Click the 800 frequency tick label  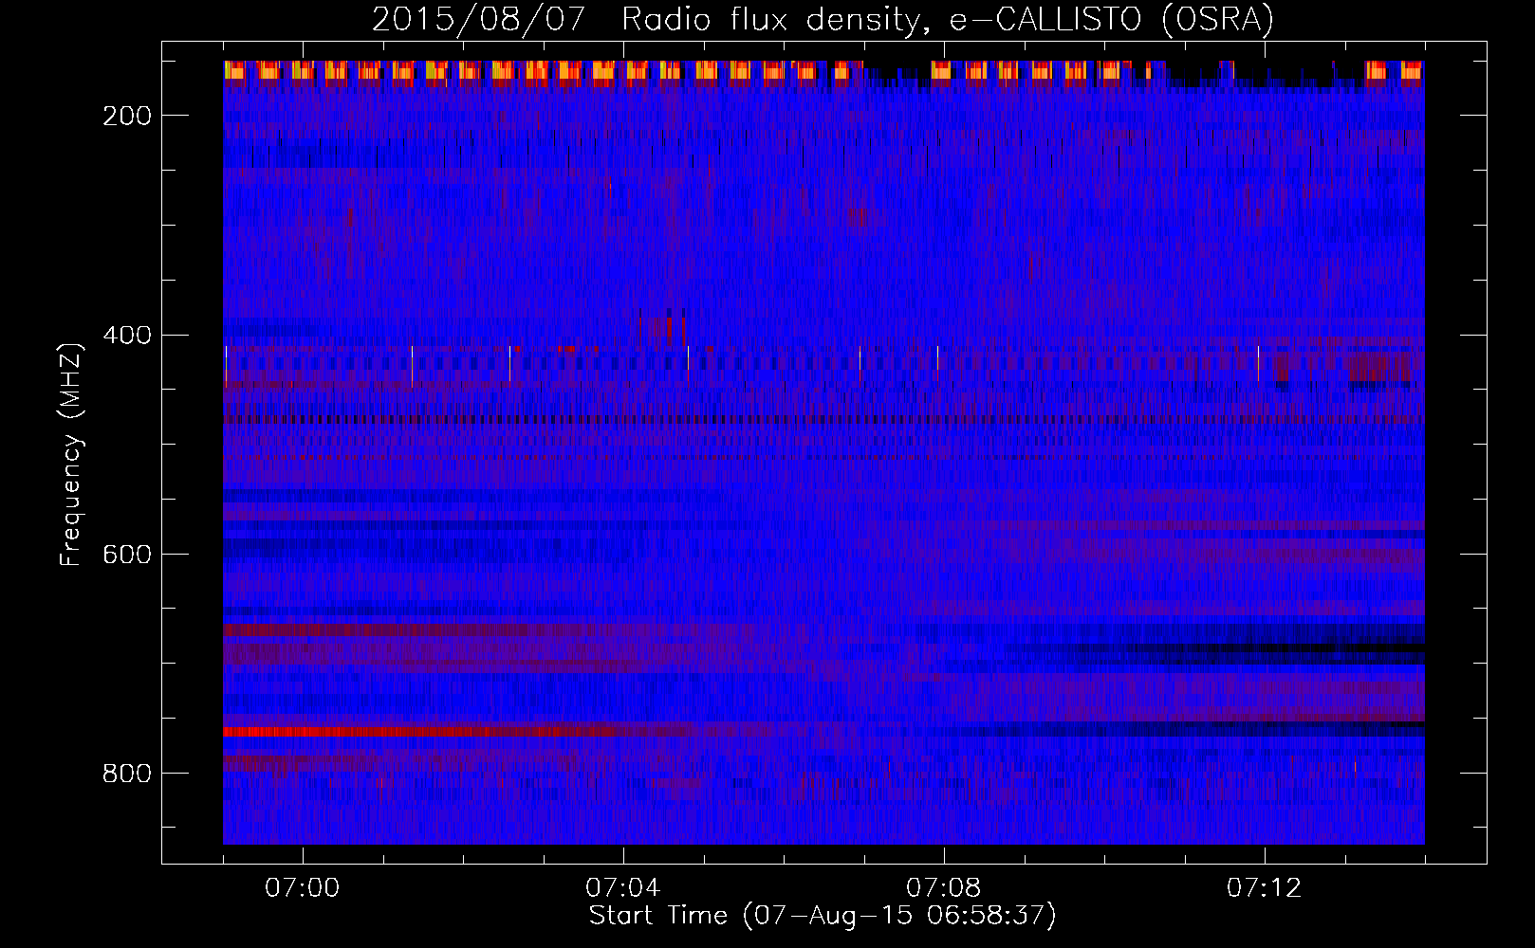coord(127,774)
